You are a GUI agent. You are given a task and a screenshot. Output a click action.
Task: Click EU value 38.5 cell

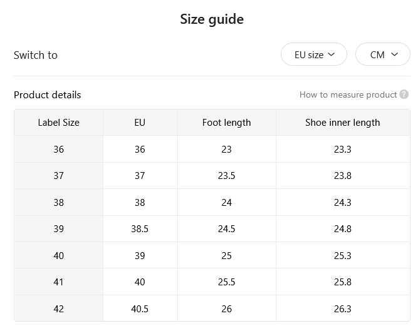click(140, 229)
